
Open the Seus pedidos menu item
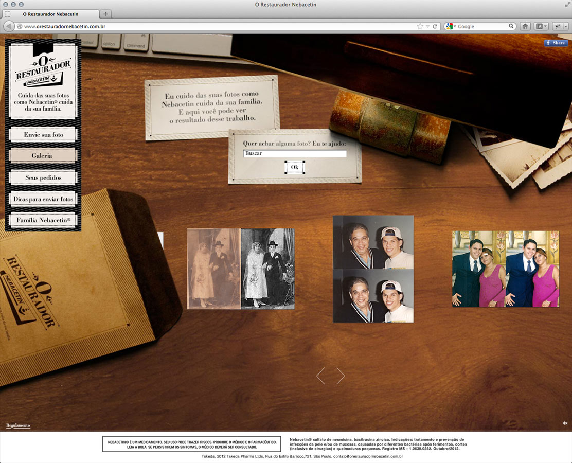(43, 177)
